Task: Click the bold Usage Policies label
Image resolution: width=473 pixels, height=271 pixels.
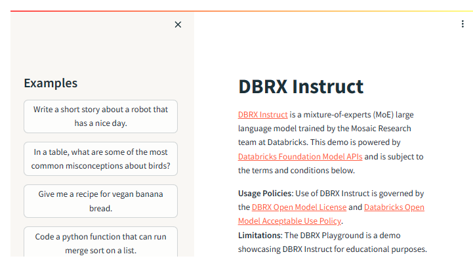Action: coord(266,194)
